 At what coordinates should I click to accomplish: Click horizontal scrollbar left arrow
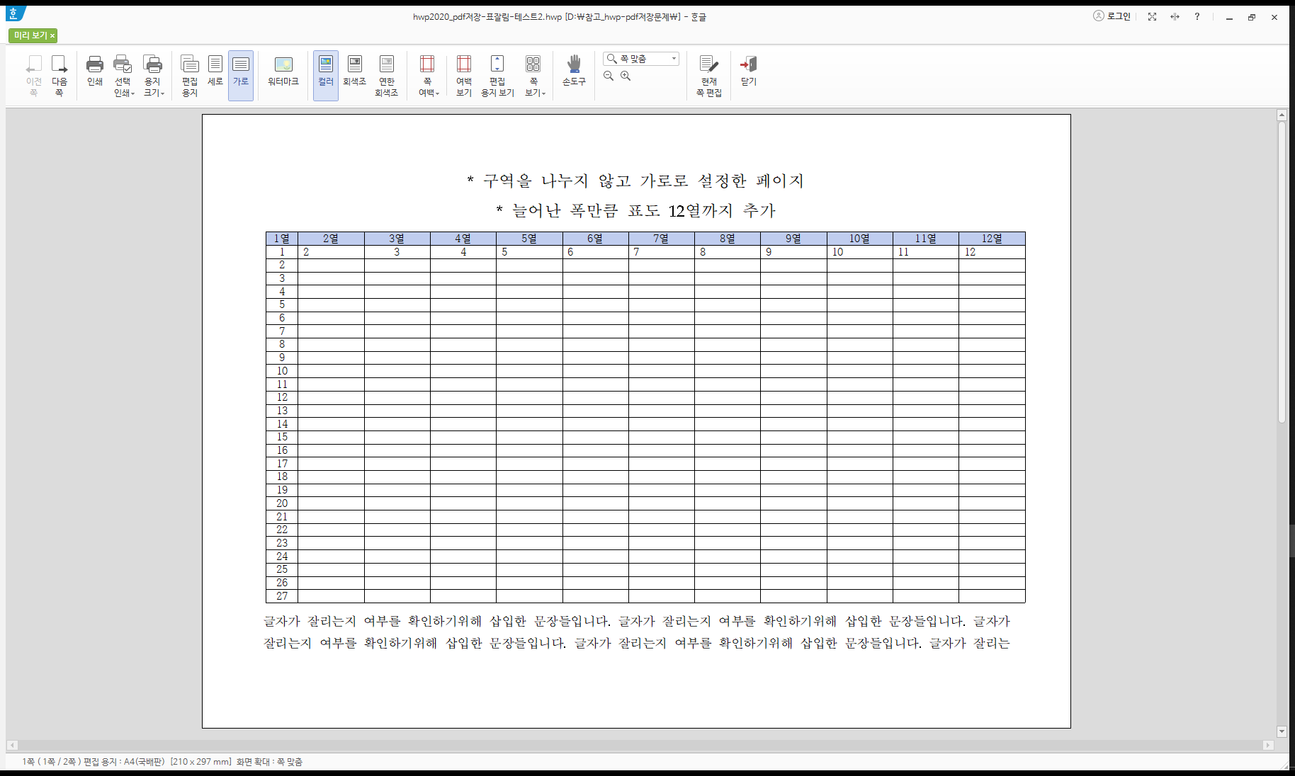tap(12, 746)
